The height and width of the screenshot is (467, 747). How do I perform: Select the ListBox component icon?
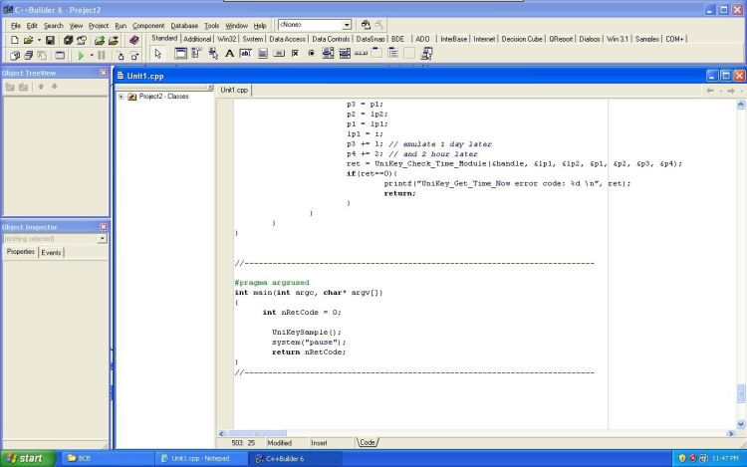click(328, 54)
